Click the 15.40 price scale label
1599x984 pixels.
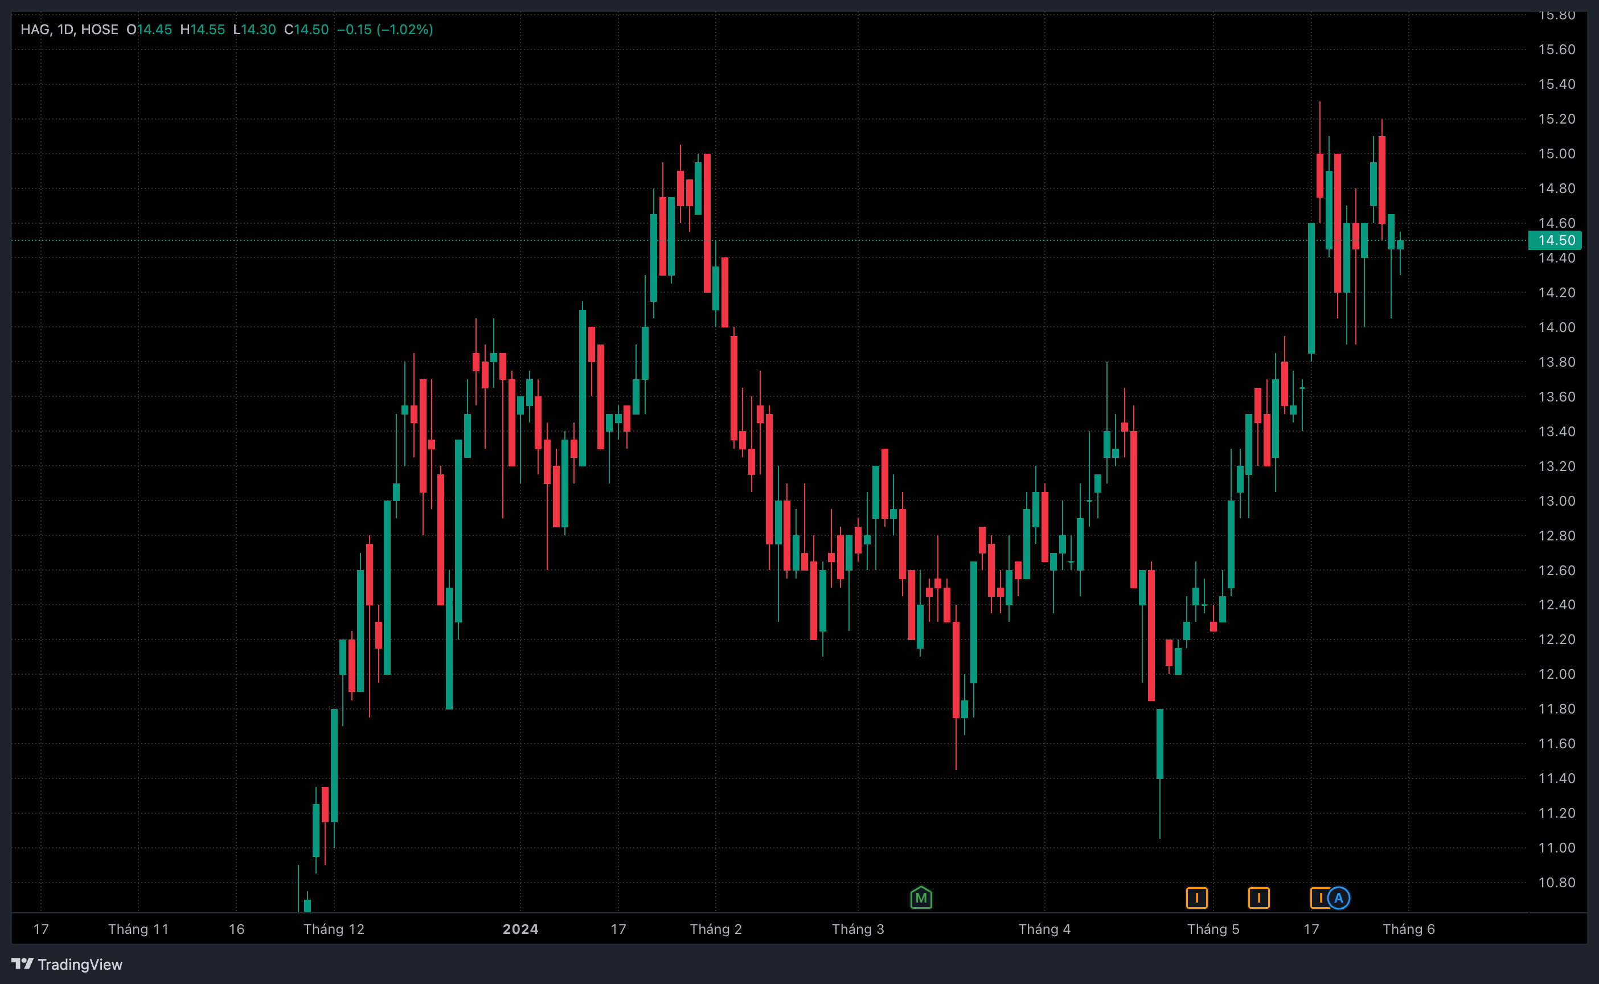[x=1557, y=84]
